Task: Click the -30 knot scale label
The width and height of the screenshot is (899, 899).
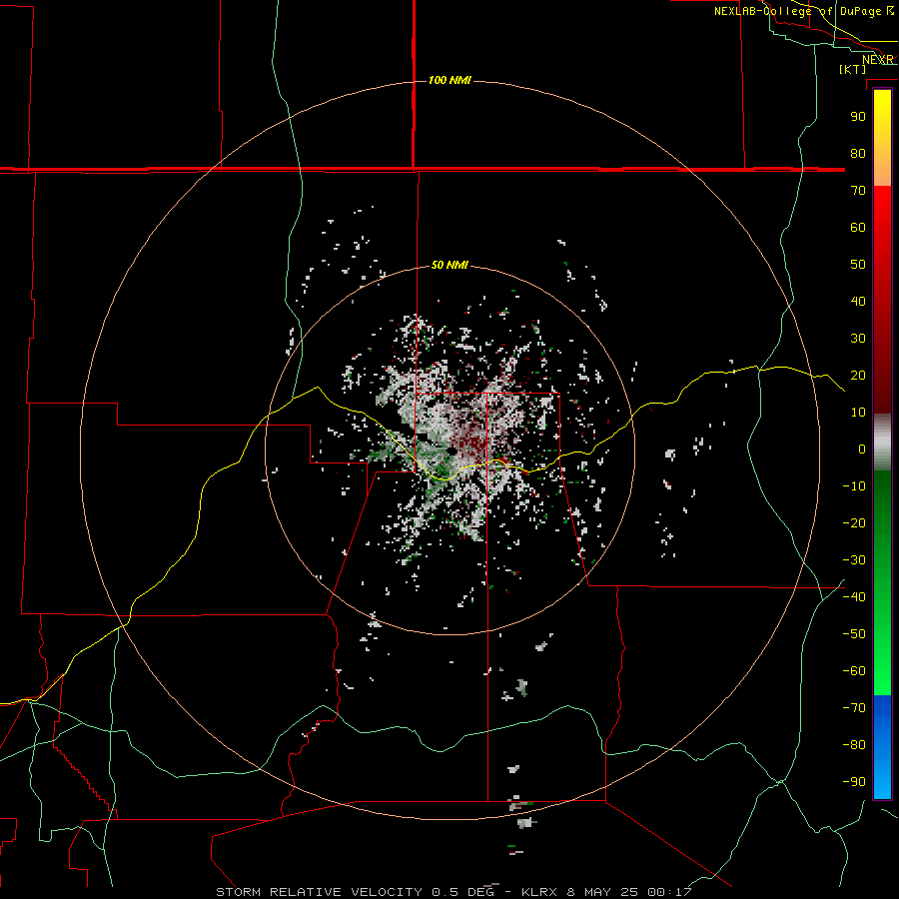Action: (854, 560)
